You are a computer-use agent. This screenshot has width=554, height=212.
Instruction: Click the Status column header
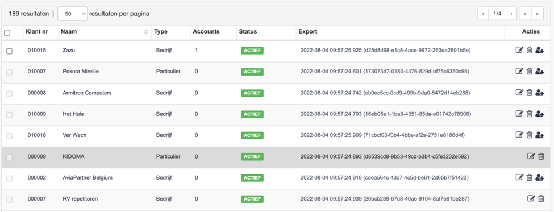tap(248, 31)
